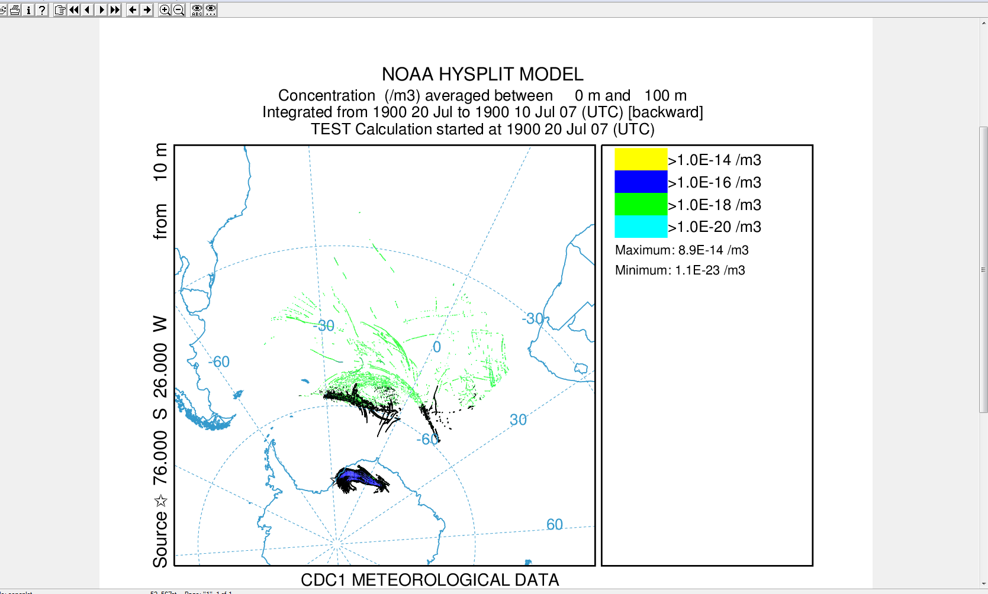This screenshot has width=988, height=594.
Task: Click the '>1.0E-20 /m3' legend label
Action: (715, 227)
